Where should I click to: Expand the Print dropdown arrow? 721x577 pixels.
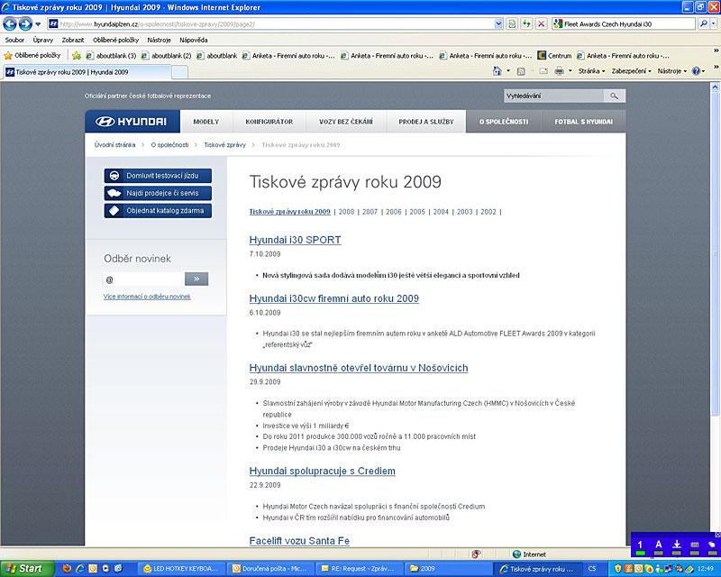[570, 71]
